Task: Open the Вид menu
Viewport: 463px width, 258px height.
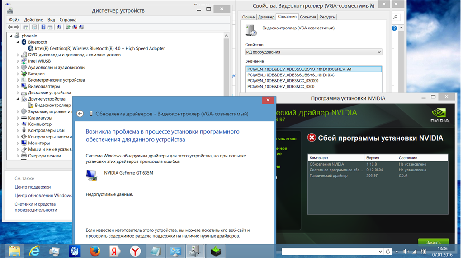Action: (51, 20)
